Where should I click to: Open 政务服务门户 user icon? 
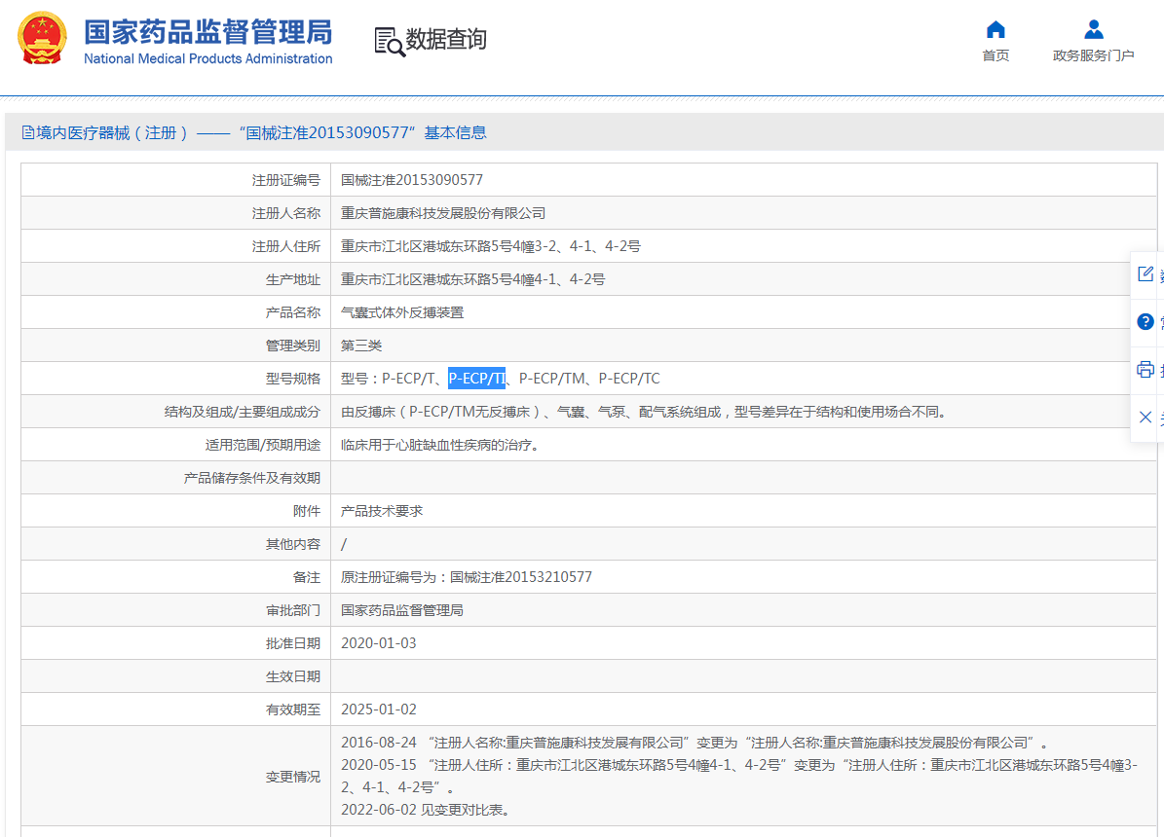(1094, 29)
